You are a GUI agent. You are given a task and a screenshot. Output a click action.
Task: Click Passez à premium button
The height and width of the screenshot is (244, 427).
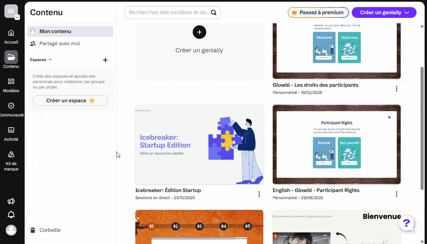(x=318, y=12)
